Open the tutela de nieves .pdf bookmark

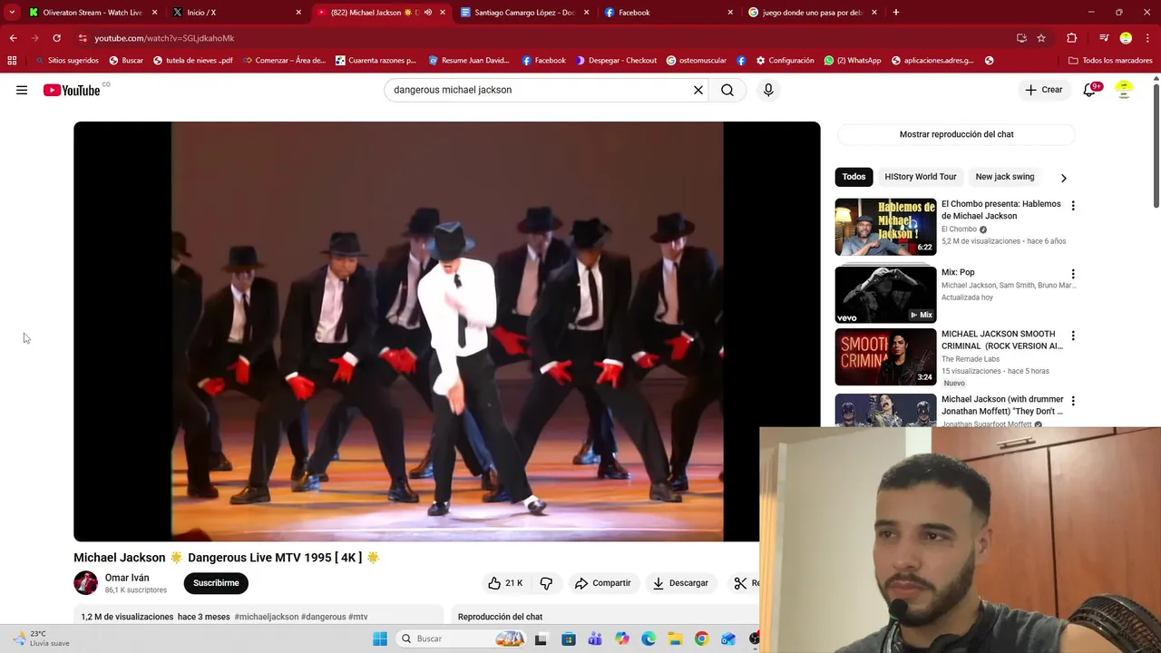pyautogui.click(x=192, y=61)
